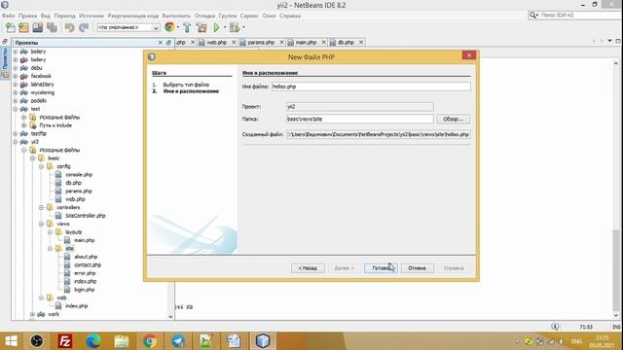The image size is (623, 350).
Task: Click the Clean and Build Project icon
Action: 202,27
